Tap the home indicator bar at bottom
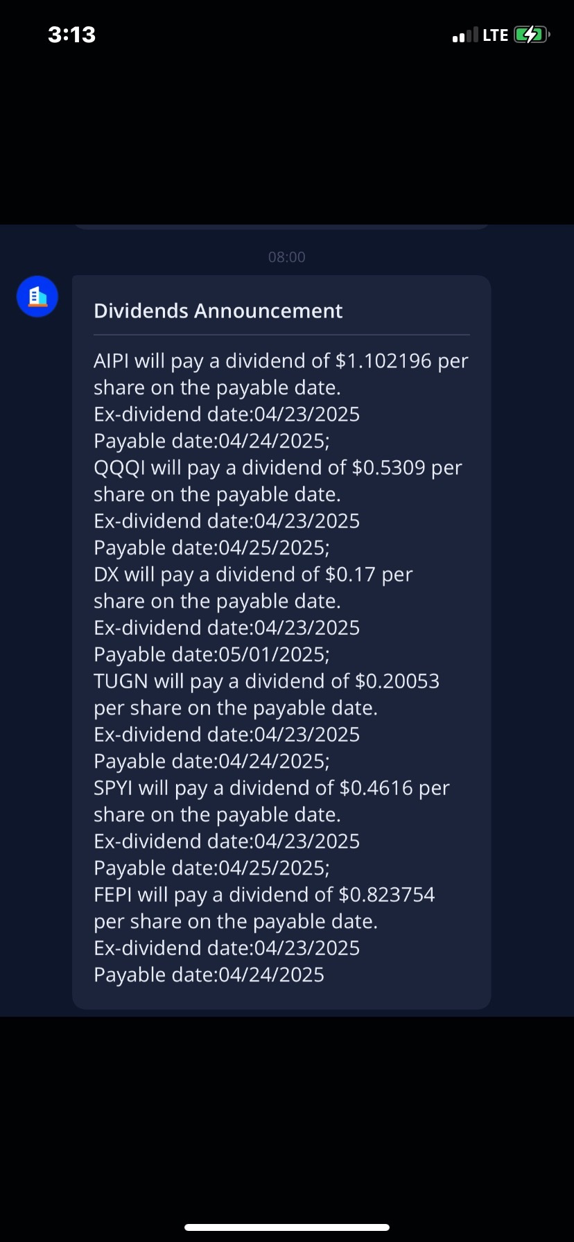Screen dimensions: 574x1242 pos(287,1227)
